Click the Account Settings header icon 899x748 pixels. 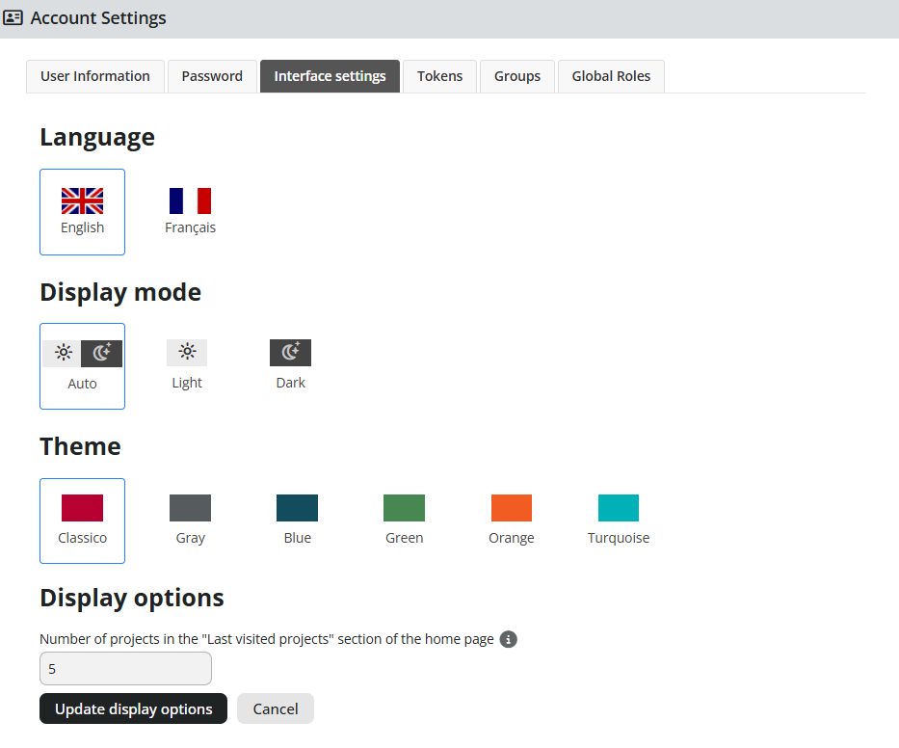point(13,17)
